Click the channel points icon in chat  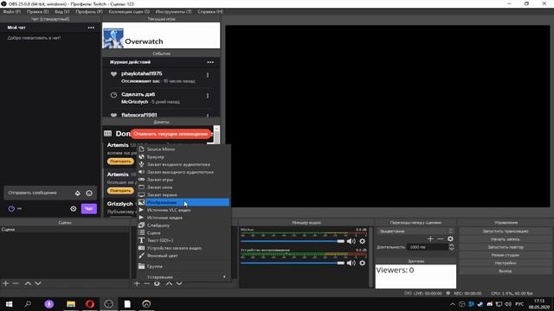[11, 209]
